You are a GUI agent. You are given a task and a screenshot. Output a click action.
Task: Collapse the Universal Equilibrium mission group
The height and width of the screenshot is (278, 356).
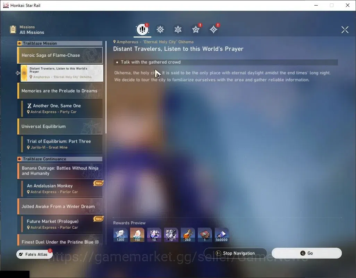(x=60, y=126)
